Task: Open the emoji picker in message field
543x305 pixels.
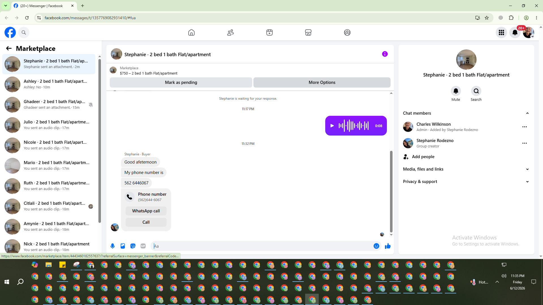Action: 376,246
